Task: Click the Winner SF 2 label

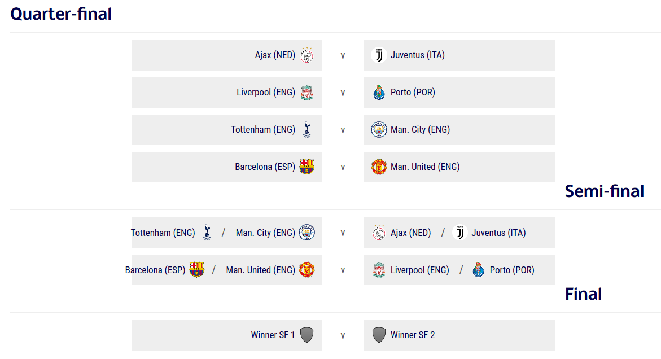Action: (412, 335)
